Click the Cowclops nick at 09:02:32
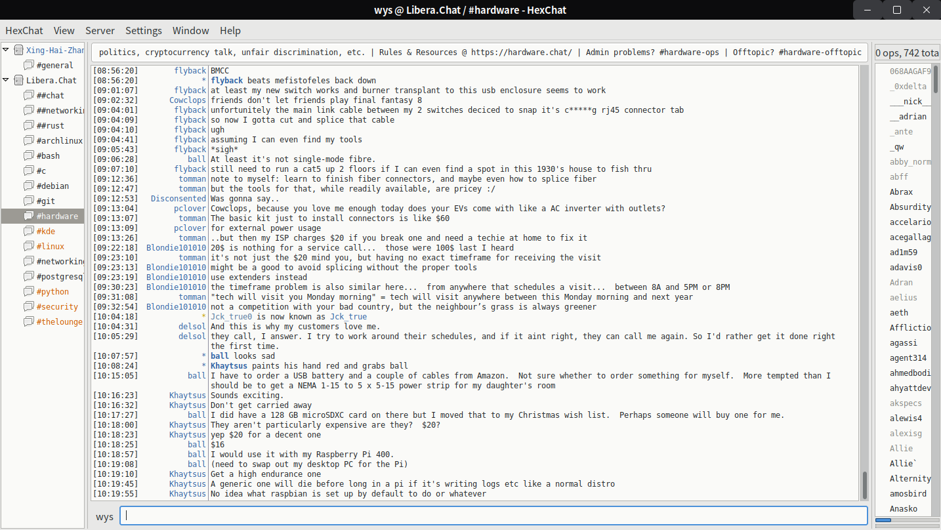Image resolution: width=941 pixels, height=530 pixels. click(188, 100)
